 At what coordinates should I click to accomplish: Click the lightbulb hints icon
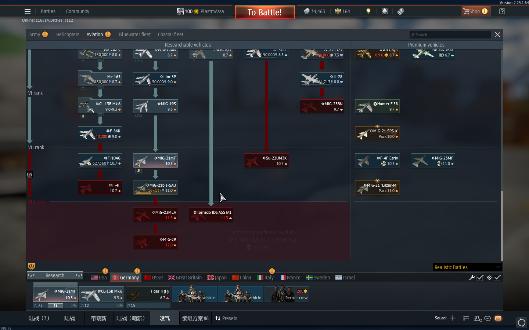pyautogui.click(x=368, y=11)
